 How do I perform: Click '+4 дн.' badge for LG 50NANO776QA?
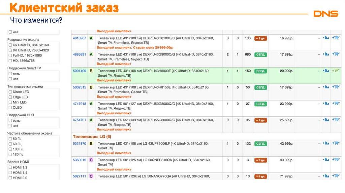click(260, 177)
